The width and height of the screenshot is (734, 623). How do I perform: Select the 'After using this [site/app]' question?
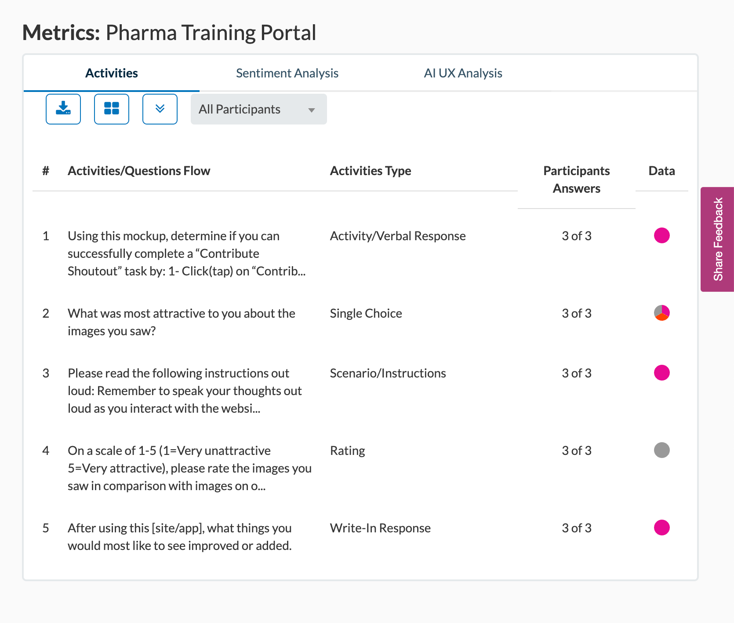coord(180,537)
